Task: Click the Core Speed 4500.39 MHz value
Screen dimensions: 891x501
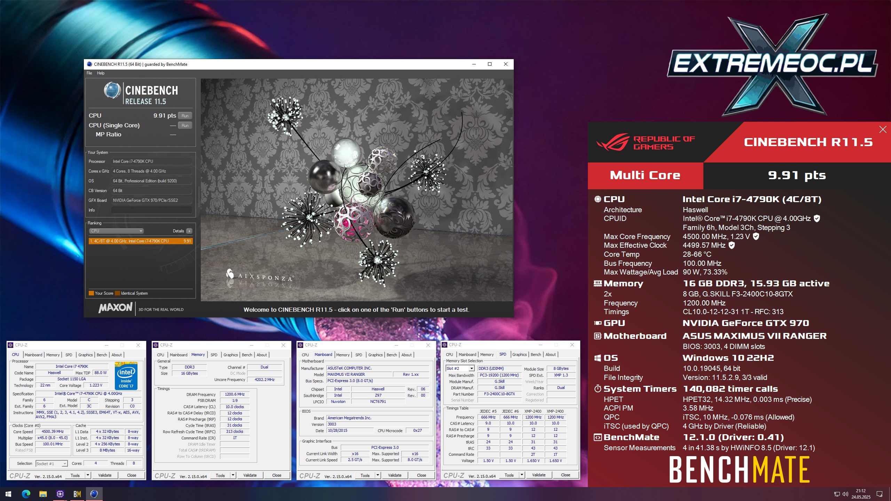Action: [53, 432]
